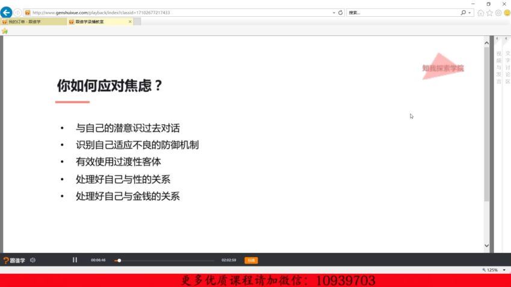511x287 pixels.
Task: Open the search provider dropdown arrow
Action: click(470, 13)
